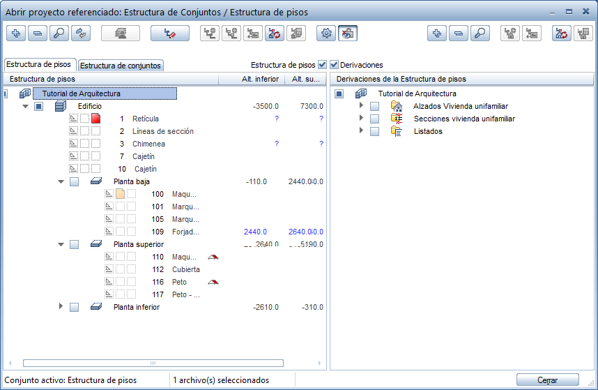Click the horizontal scrollbar in left panel

click(153, 363)
